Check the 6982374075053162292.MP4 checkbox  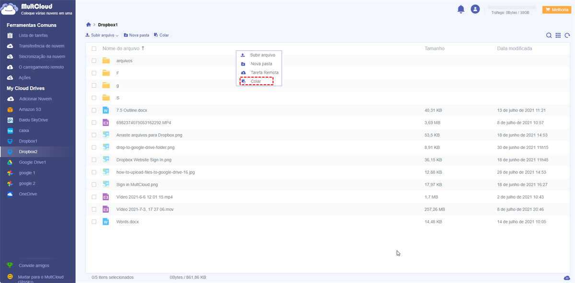(94, 123)
